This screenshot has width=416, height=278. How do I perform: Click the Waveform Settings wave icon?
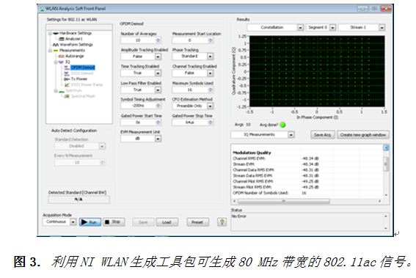56,45
